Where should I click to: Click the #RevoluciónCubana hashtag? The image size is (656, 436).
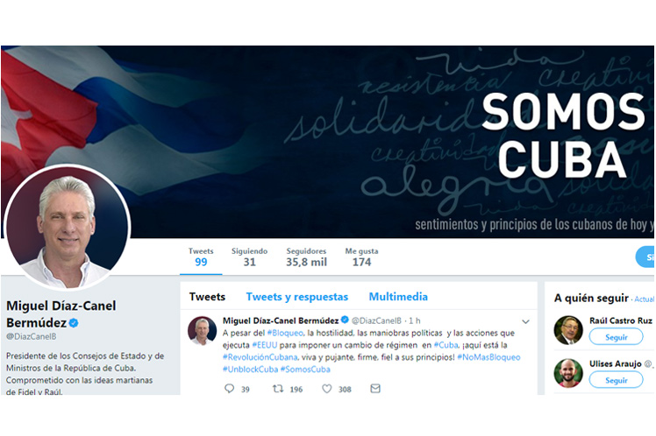coord(260,357)
